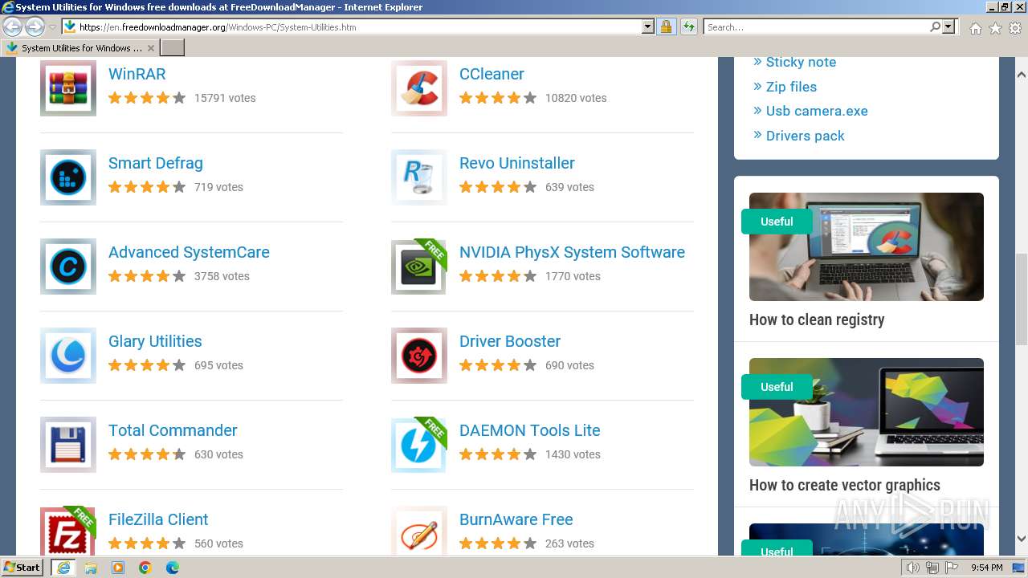Open the NVIDIA PhysX app icon
The image size is (1028, 578).
click(x=419, y=267)
